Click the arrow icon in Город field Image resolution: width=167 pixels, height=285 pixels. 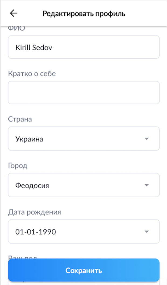point(147,185)
